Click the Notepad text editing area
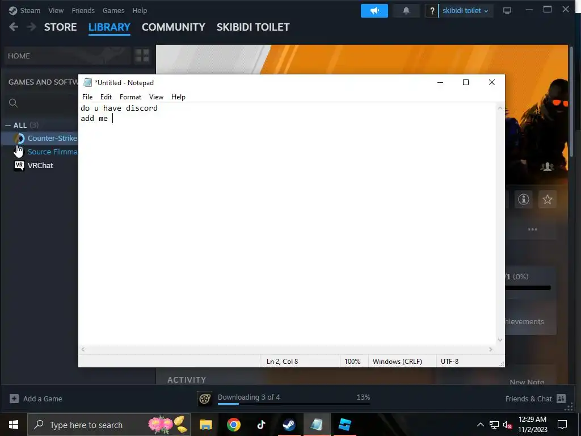581x436 pixels. click(287, 224)
